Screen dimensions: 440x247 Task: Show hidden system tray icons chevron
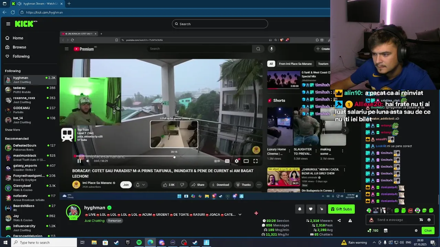(374, 243)
